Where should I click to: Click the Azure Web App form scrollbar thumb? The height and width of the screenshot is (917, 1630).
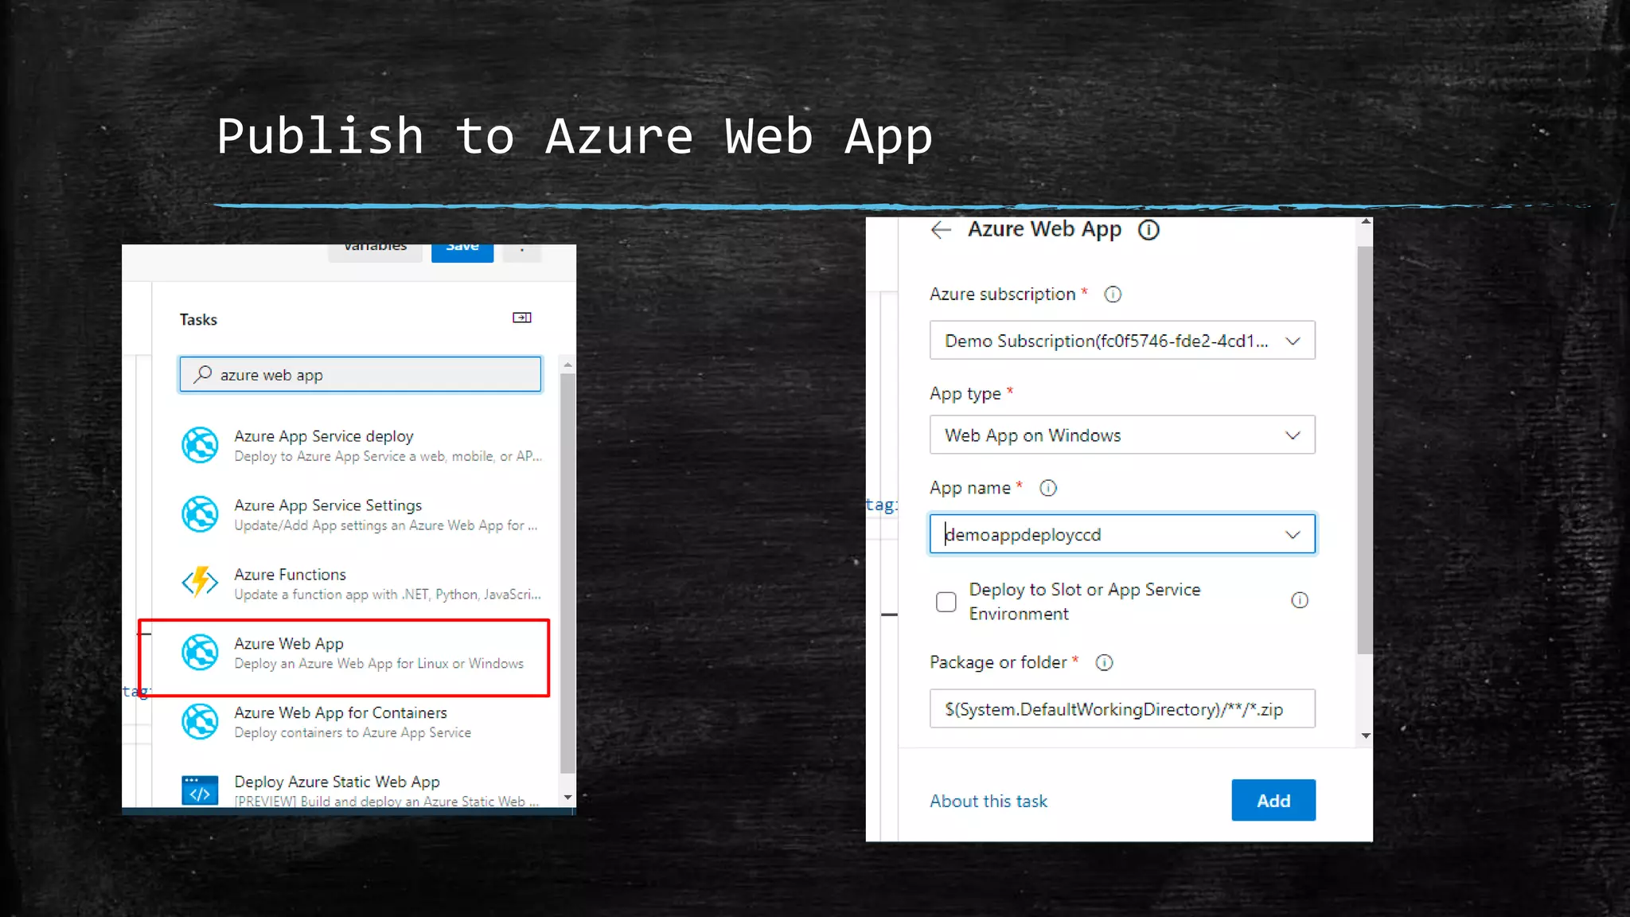(x=1365, y=451)
